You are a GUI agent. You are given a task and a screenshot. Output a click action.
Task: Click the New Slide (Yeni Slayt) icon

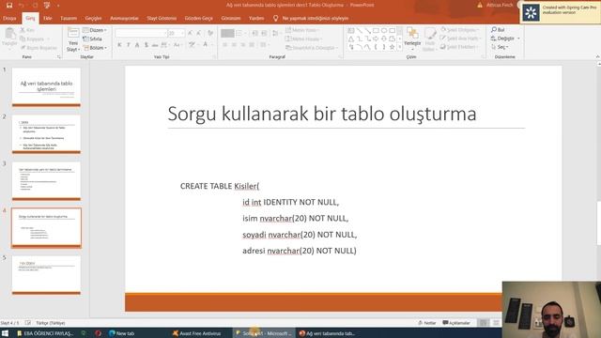[73, 34]
